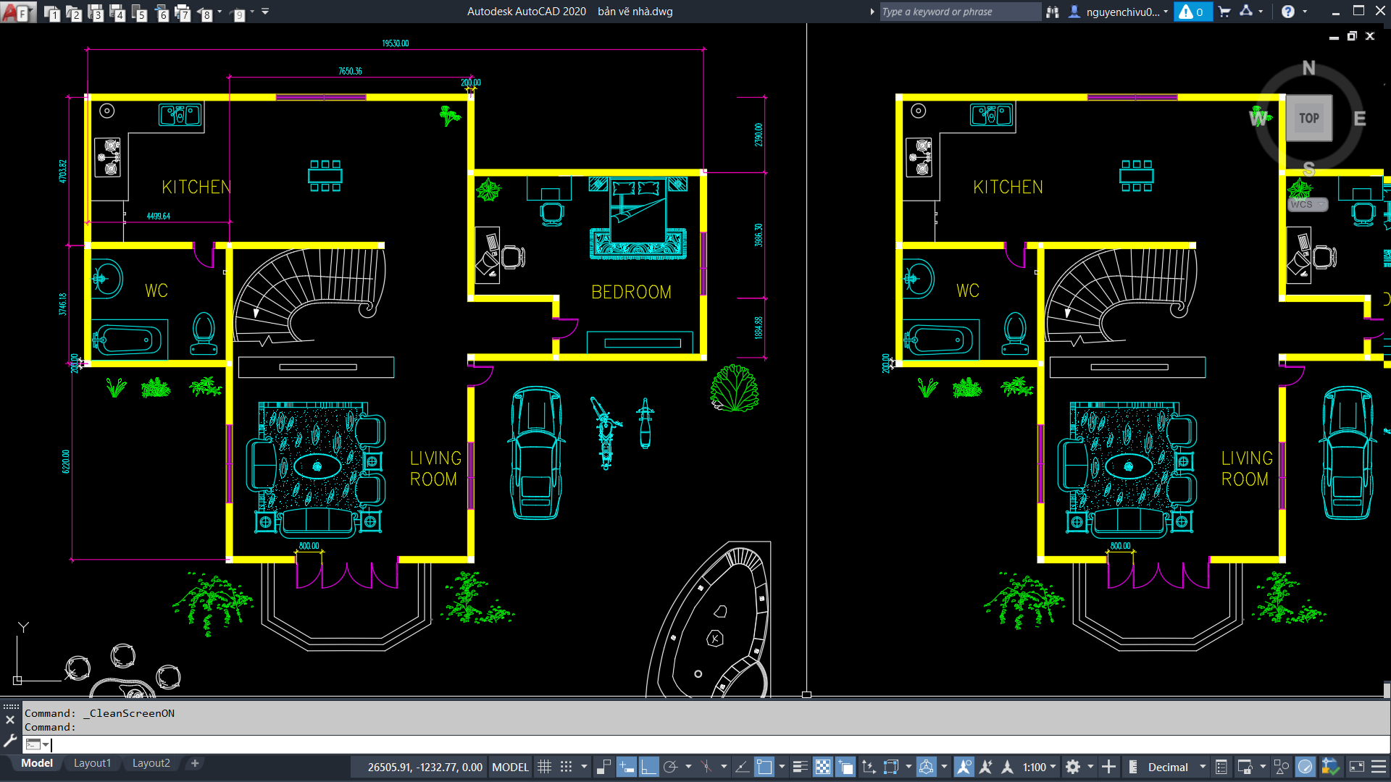Expand the annotation scale 1:100 dropdown
The image size is (1391, 782).
pos(1039,767)
